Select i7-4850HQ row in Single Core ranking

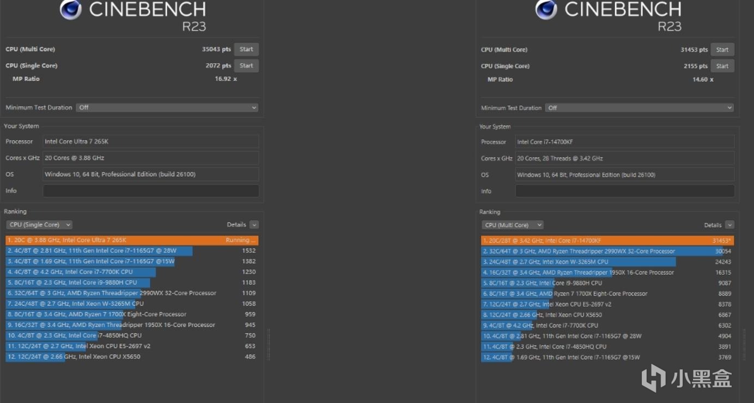132,336
